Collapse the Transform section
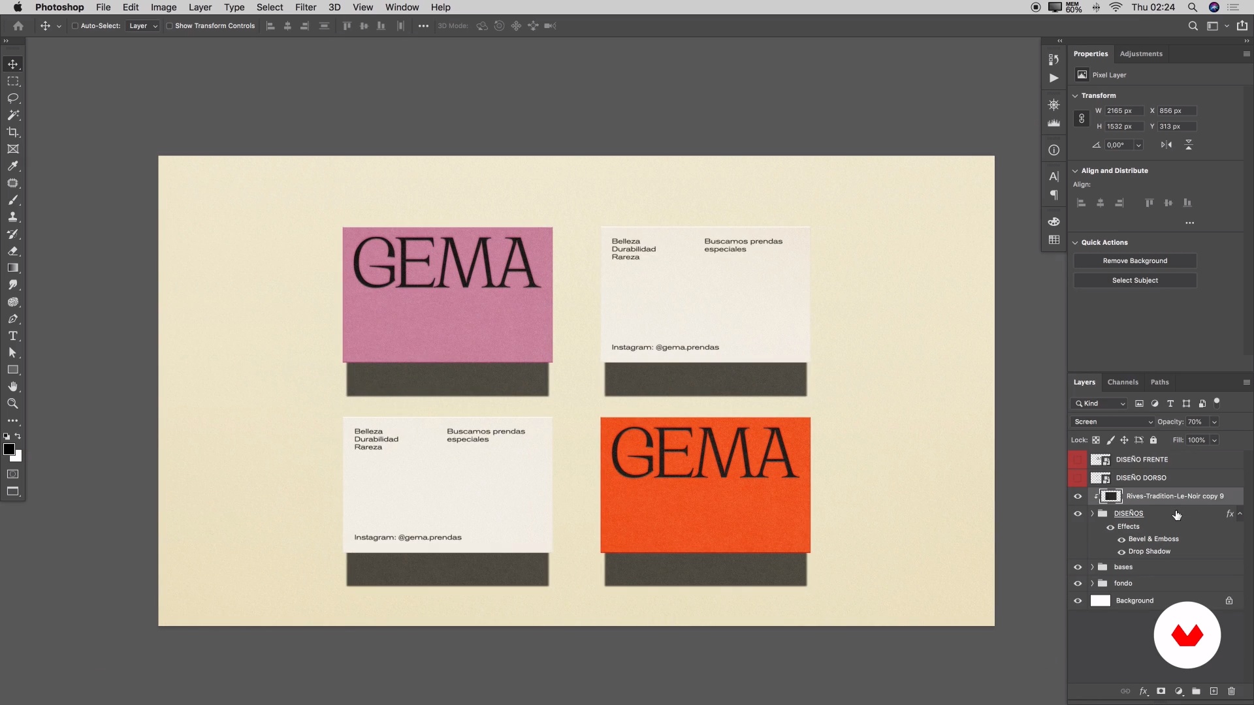The image size is (1254, 705). 1075,96
